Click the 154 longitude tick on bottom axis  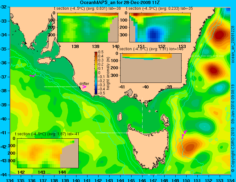[x=230, y=180]
